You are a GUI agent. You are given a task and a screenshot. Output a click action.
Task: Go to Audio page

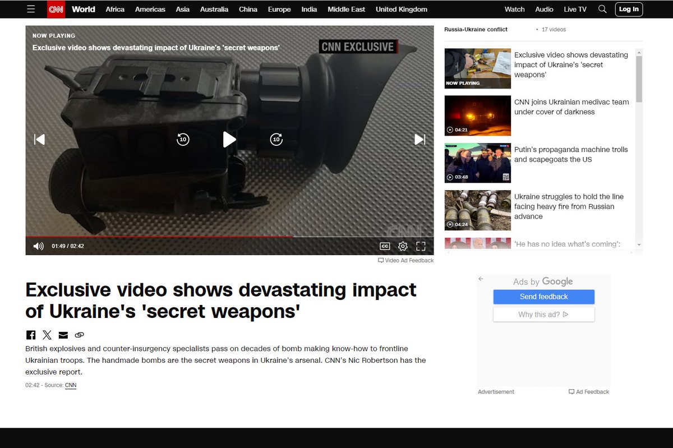click(x=544, y=9)
